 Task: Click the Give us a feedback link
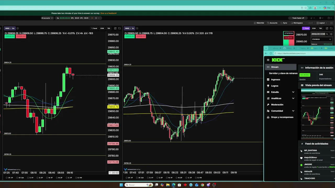(108, 13)
